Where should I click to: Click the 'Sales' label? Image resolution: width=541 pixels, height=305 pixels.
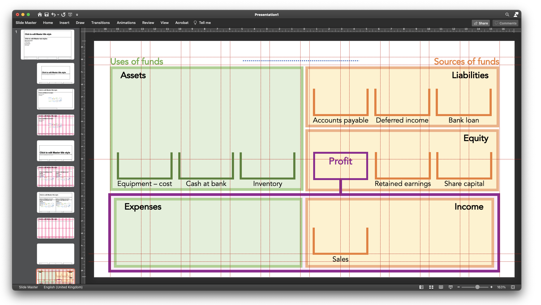point(340,259)
